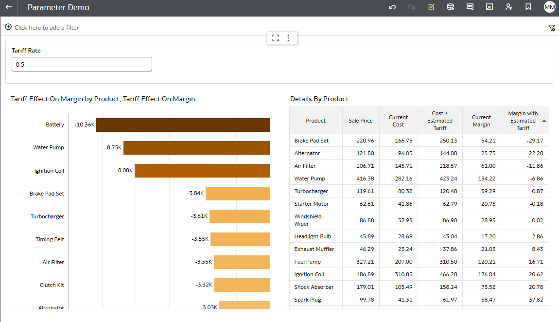Click the Product column header
The width and height of the screenshot is (559, 322).
(x=315, y=121)
